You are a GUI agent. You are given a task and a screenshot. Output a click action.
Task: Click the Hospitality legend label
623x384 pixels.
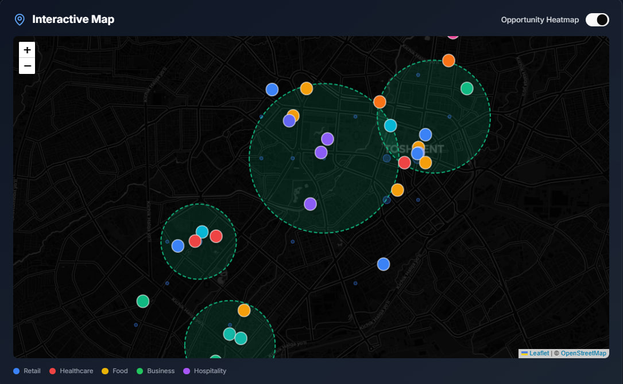click(210, 371)
